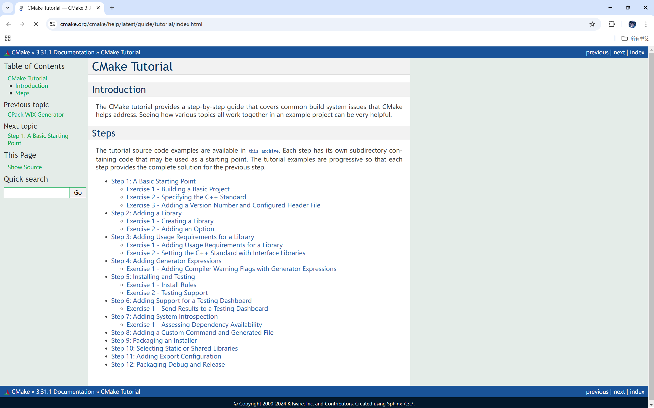Open CMake Tutorial in Table of Contents
This screenshot has height=408, width=654.
pyautogui.click(x=27, y=78)
